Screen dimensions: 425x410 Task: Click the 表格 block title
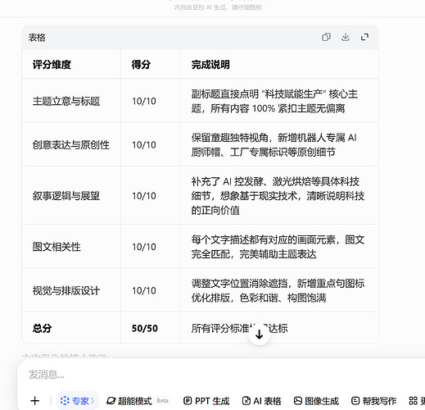click(x=37, y=38)
